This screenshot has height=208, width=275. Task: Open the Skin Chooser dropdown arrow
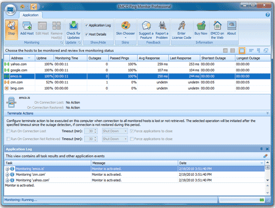pyautogui.click(x=126, y=38)
